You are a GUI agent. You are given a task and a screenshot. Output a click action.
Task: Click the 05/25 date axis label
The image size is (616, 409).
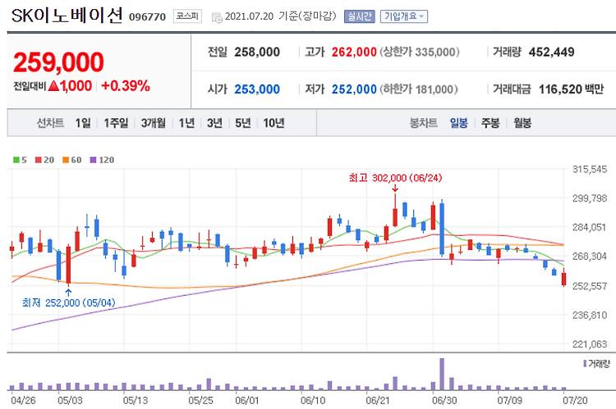click(x=200, y=400)
